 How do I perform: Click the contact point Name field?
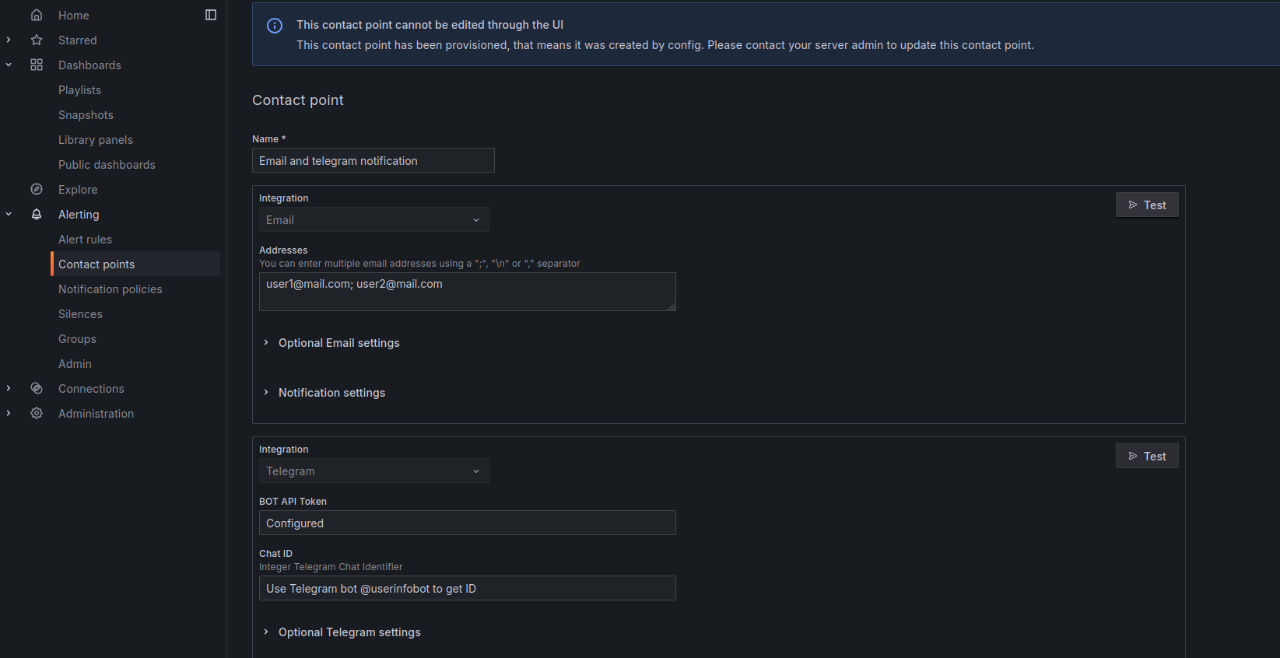(373, 160)
